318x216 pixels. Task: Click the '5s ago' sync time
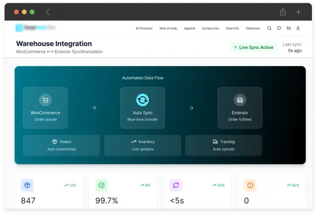point(295,51)
